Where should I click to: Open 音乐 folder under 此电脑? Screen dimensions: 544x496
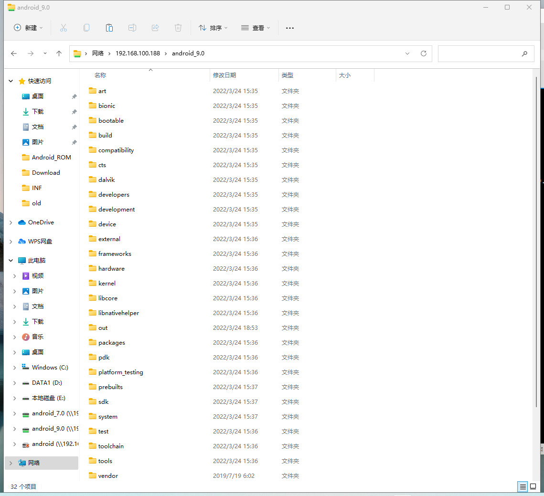tap(37, 337)
